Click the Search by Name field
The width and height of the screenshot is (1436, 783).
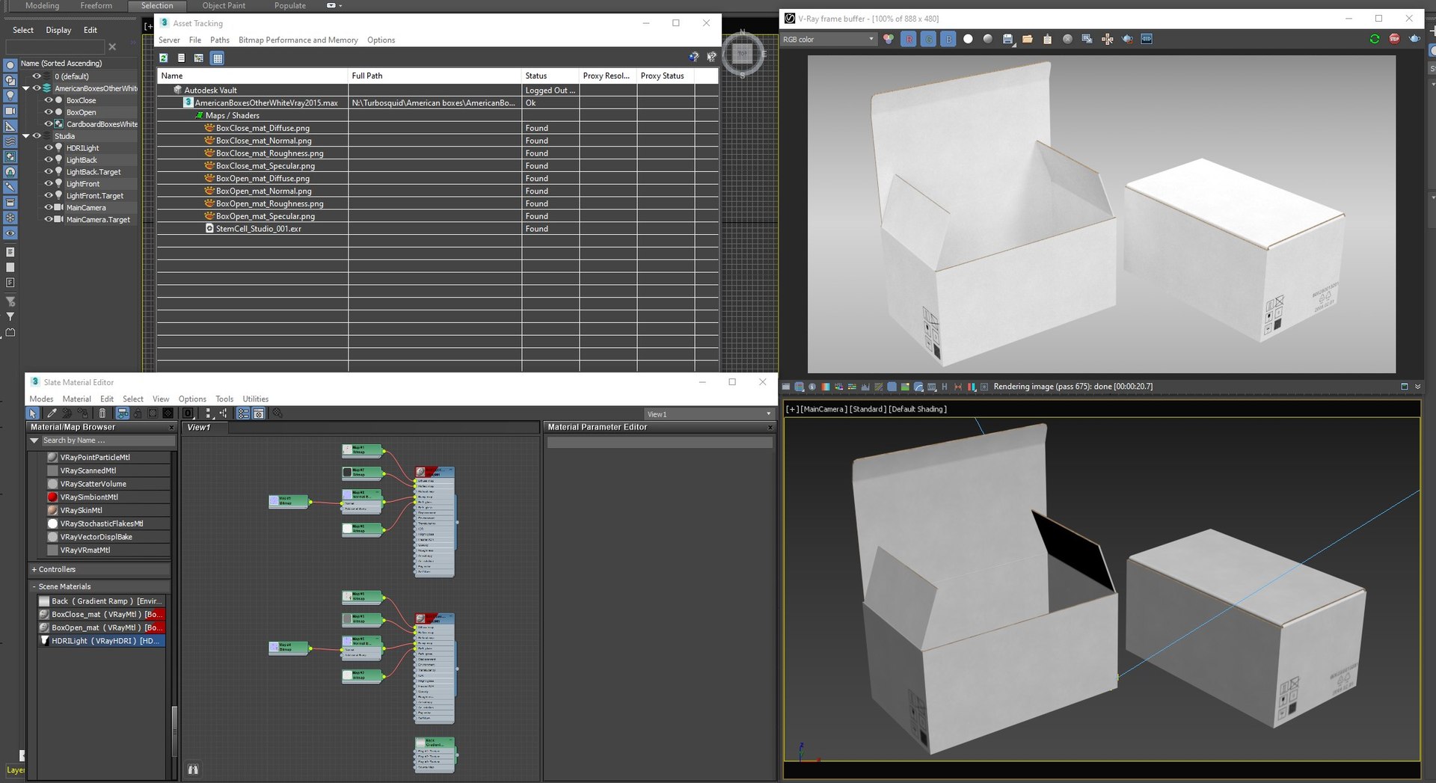point(108,440)
